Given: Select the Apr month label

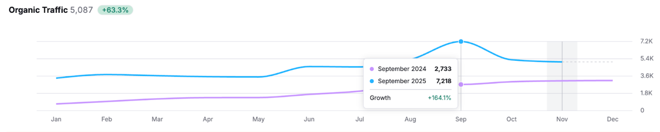Looking at the screenshot, I should click(208, 119).
